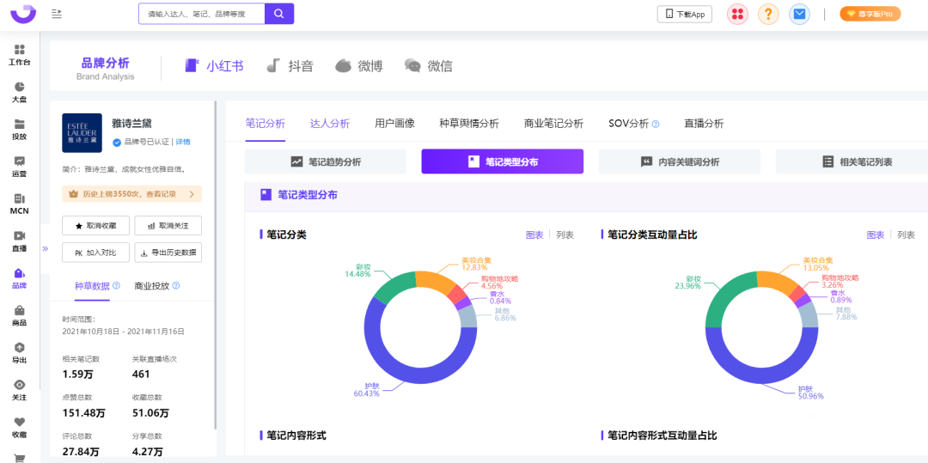Open the 工作台 sidebar icon
The height and width of the screenshot is (463, 928).
[x=19, y=54]
